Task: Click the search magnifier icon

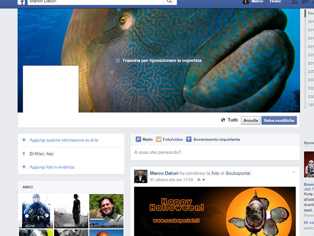Action: click(169, 2)
